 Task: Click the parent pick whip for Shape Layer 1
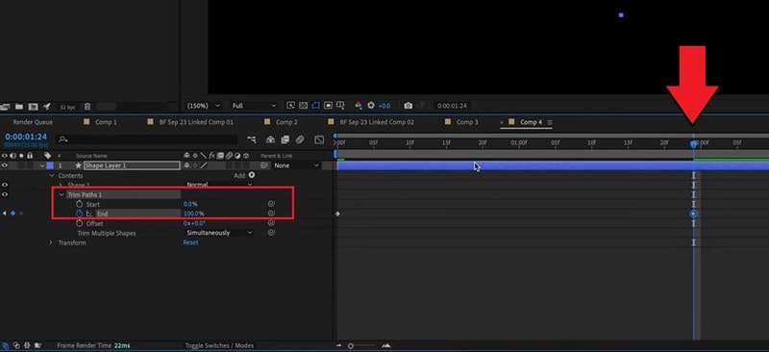[x=264, y=166]
